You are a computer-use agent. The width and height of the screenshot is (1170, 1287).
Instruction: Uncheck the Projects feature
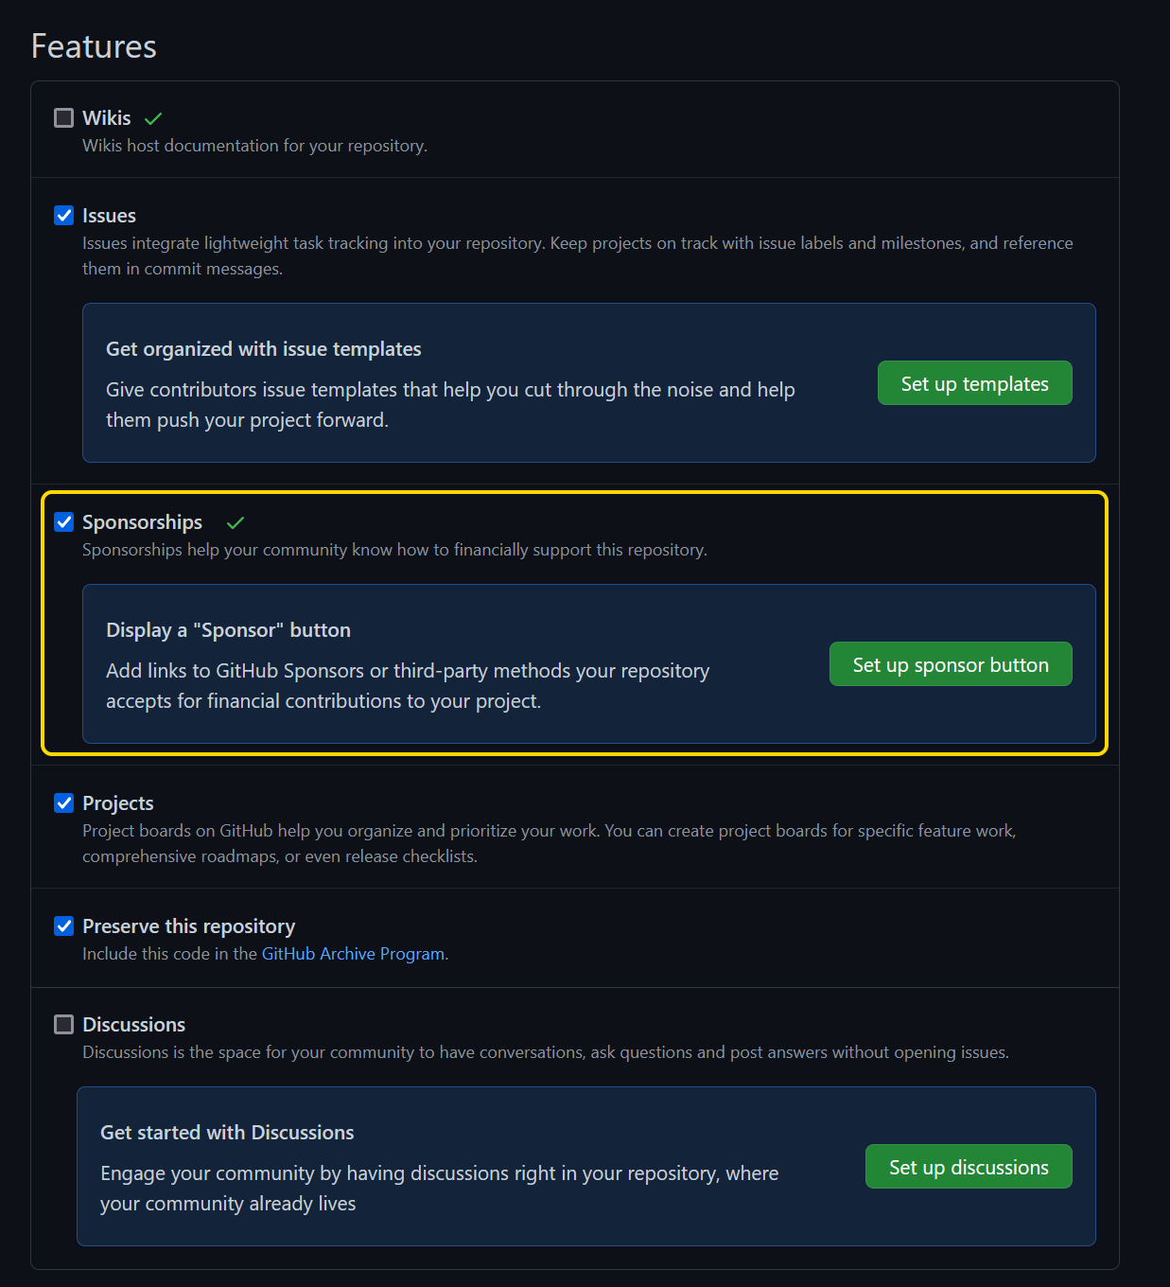pyautogui.click(x=63, y=802)
